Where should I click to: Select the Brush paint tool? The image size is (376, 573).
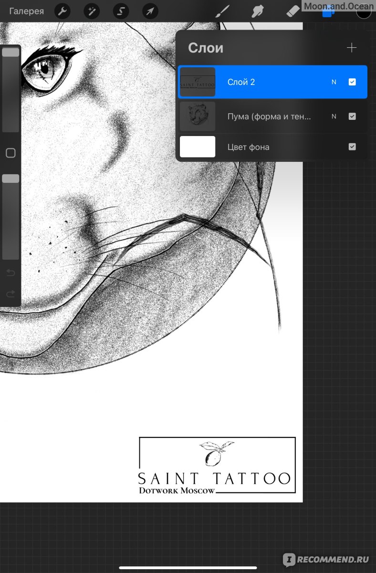click(x=222, y=11)
